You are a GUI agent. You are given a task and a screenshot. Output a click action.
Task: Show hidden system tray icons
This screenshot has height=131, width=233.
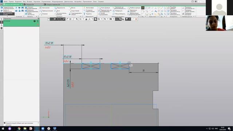(x=207, y=128)
